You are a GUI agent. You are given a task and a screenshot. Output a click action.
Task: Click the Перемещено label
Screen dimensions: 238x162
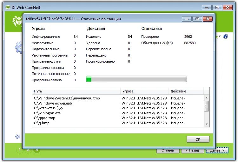pyautogui.click(x=96, y=55)
